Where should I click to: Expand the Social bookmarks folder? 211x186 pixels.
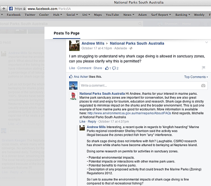coord(72,15)
